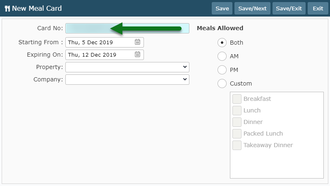
Task: Tick the Lunch checkbox
Action: tap(237, 110)
